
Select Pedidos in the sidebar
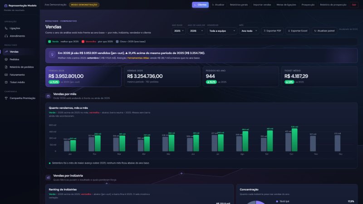pos(20,59)
